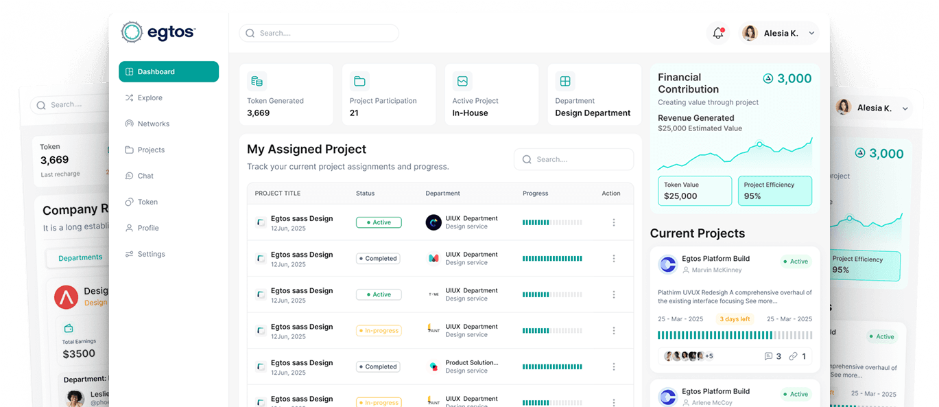
Task: Open comments icon on Egtos Platform Build
Action: (768, 356)
